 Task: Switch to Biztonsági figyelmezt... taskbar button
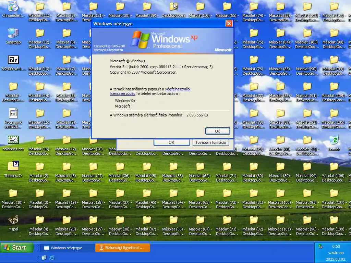[123, 248]
